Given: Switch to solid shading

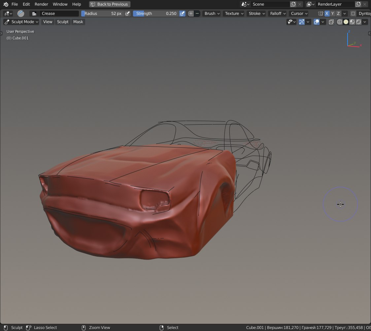Looking at the screenshot, I should coord(346,22).
